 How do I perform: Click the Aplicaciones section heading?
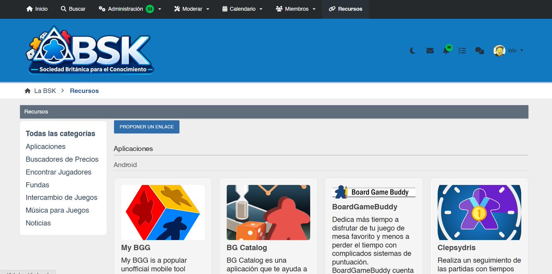[133, 149]
